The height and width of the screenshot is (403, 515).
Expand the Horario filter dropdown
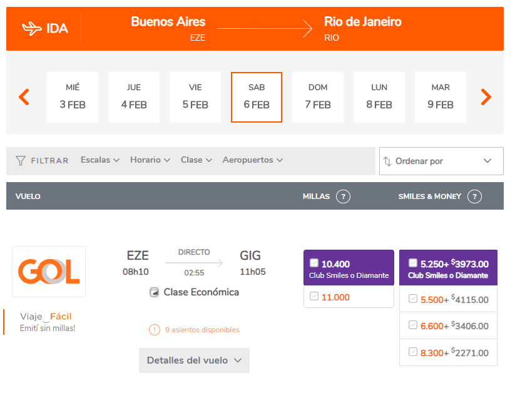tap(150, 160)
